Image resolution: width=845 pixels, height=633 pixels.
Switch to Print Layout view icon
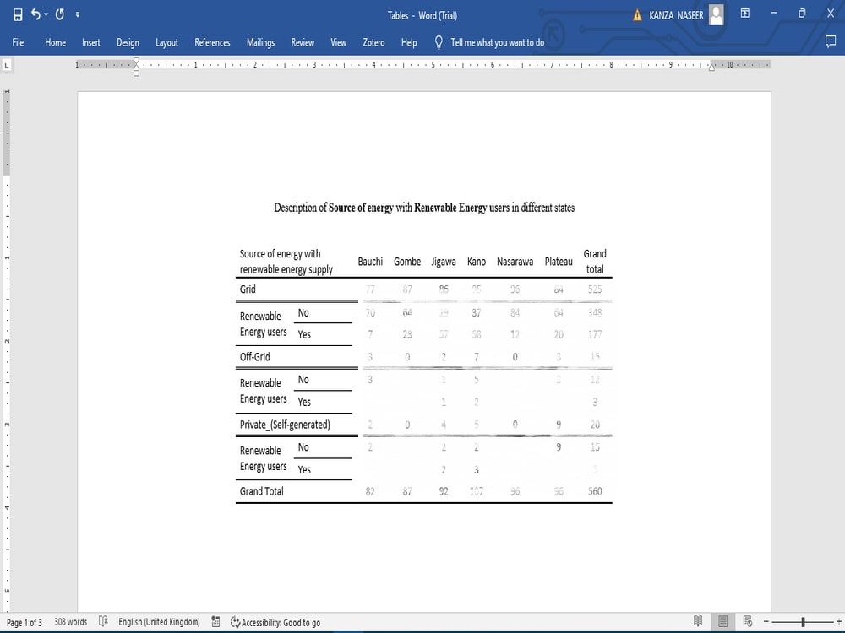pos(722,621)
